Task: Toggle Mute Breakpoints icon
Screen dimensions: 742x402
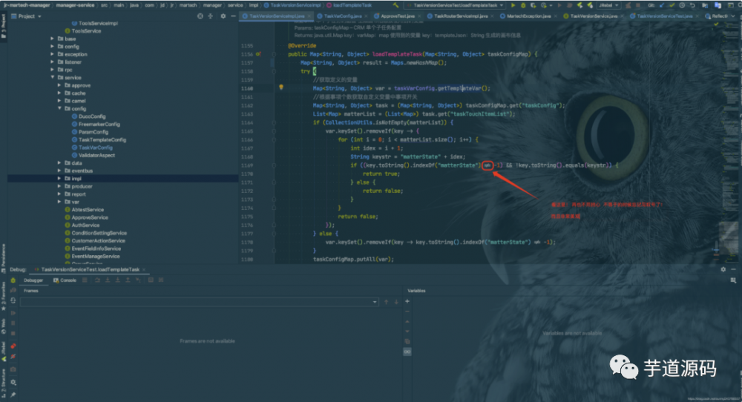Action: pos(13,357)
